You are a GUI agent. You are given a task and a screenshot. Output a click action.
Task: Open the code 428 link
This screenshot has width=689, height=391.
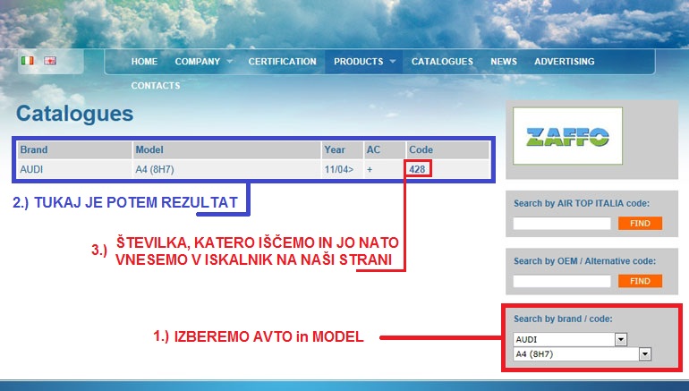coord(417,169)
